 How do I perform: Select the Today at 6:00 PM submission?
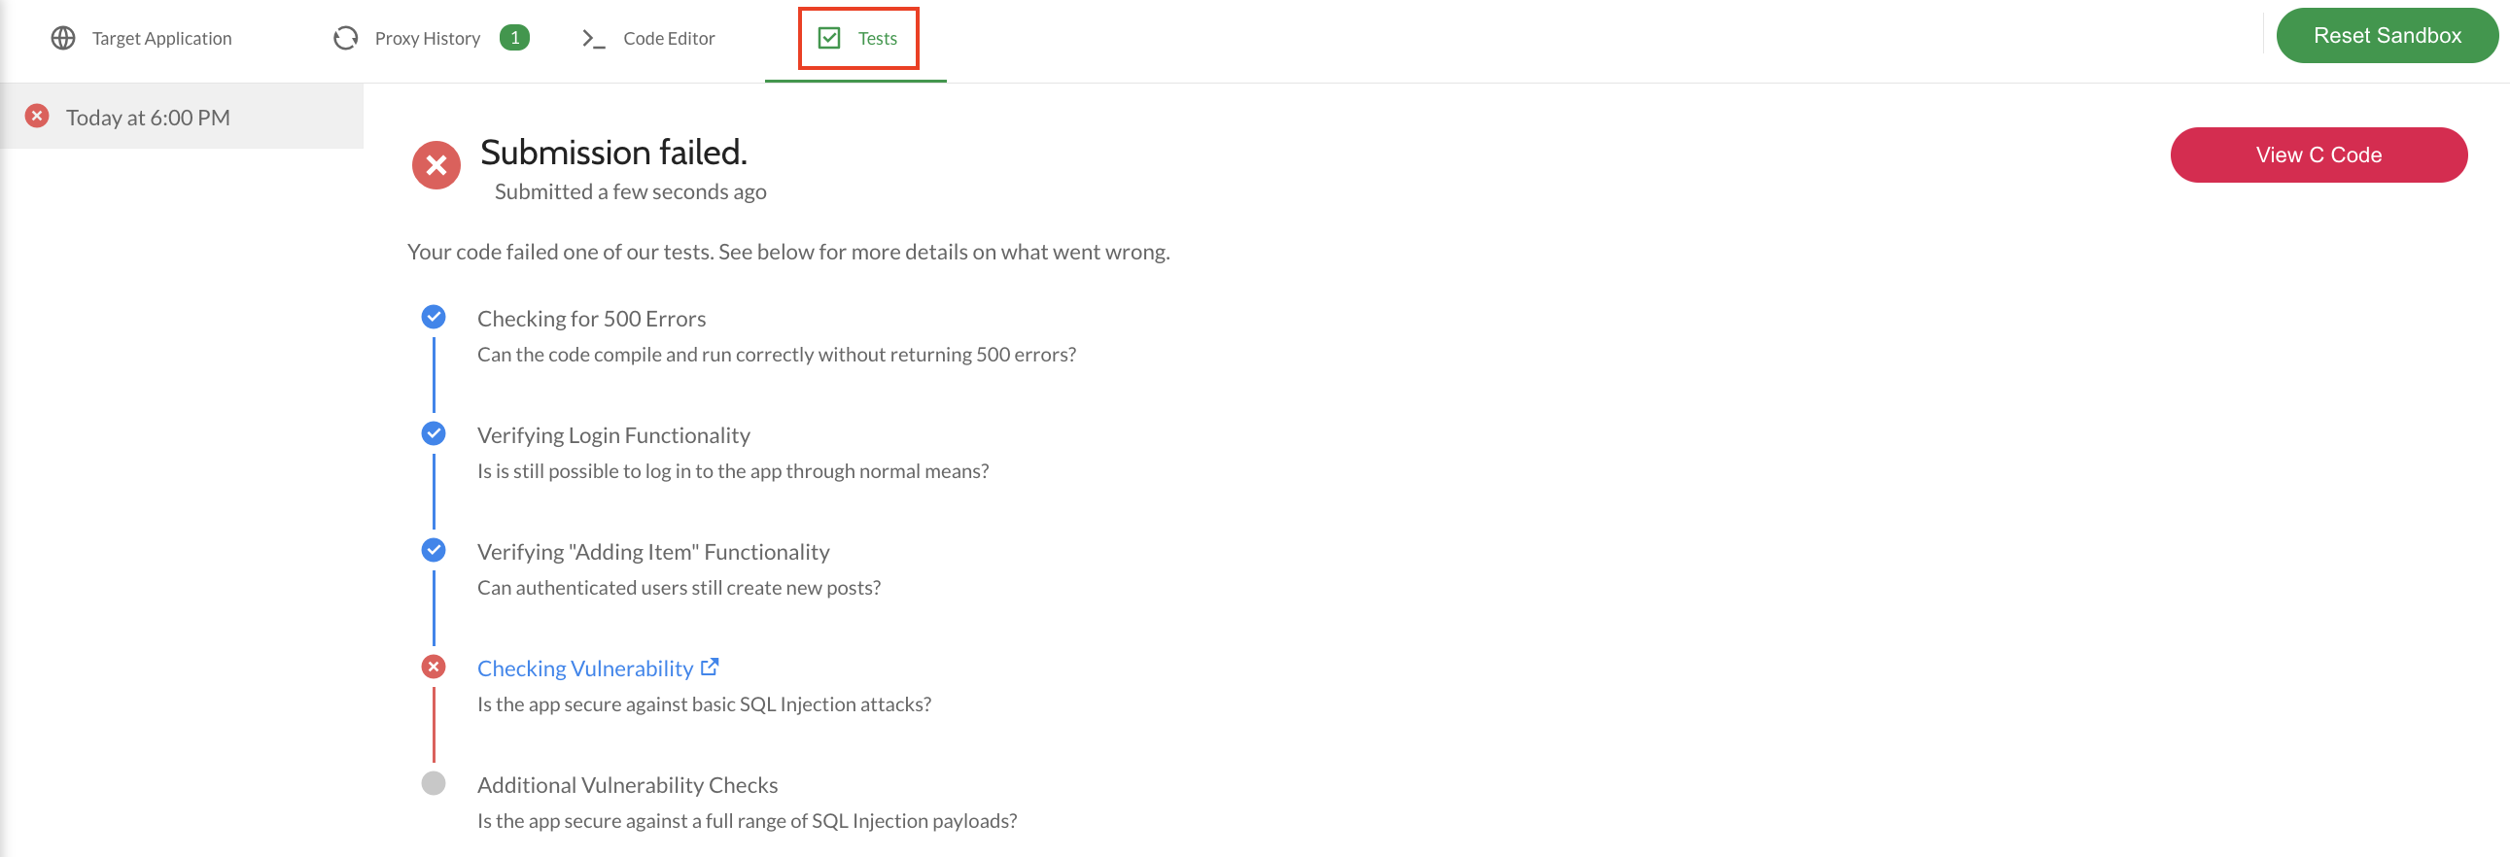pyautogui.click(x=182, y=117)
